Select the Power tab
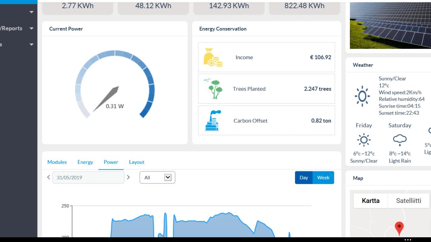This screenshot has height=242, width=431. click(111, 162)
